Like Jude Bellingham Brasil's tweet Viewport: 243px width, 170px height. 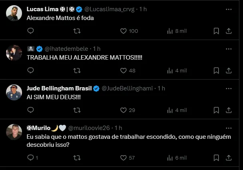124,110
